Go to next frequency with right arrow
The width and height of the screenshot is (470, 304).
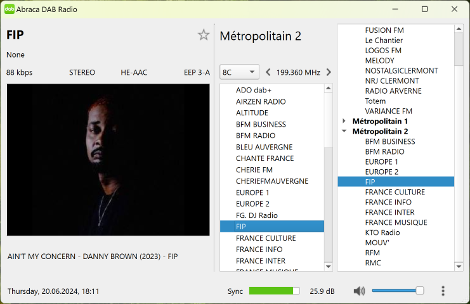tap(329, 72)
